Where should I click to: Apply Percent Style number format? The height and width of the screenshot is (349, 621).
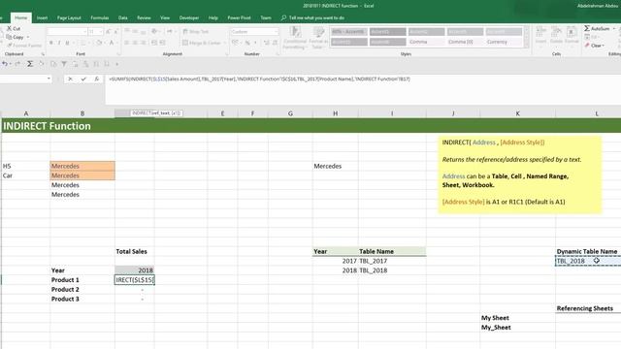(247, 43)
